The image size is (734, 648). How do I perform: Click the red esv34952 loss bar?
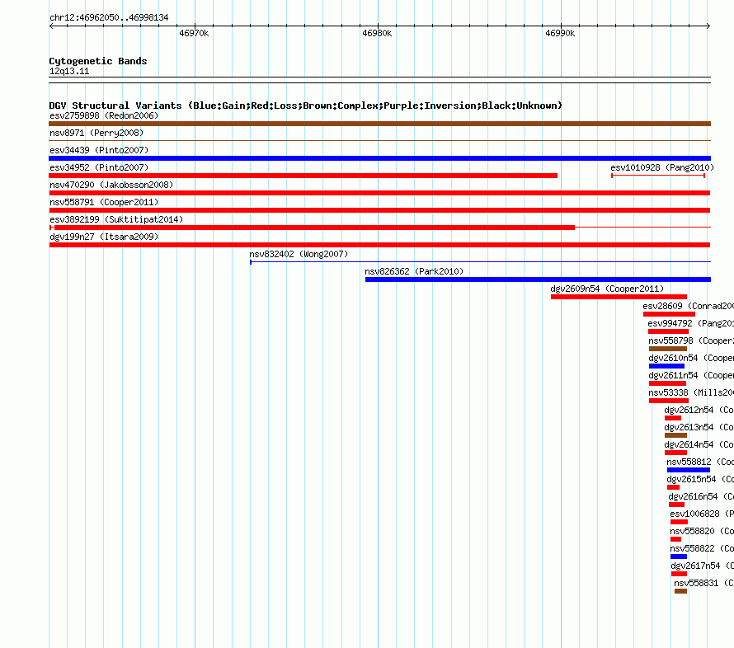[x=303, y=176]
